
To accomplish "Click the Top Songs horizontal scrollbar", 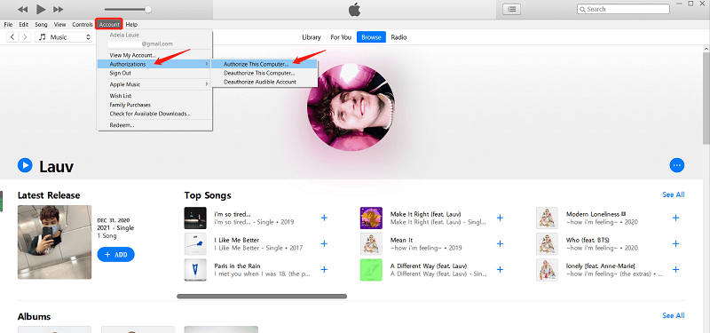I will 262,297.
